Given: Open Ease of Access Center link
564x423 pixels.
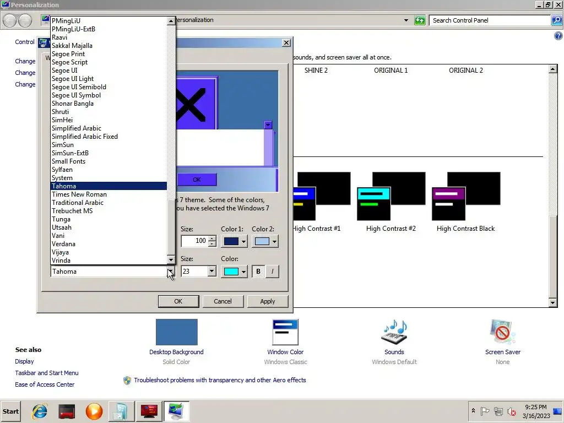Looking at the screenshot, I should (x=45, y=384).
